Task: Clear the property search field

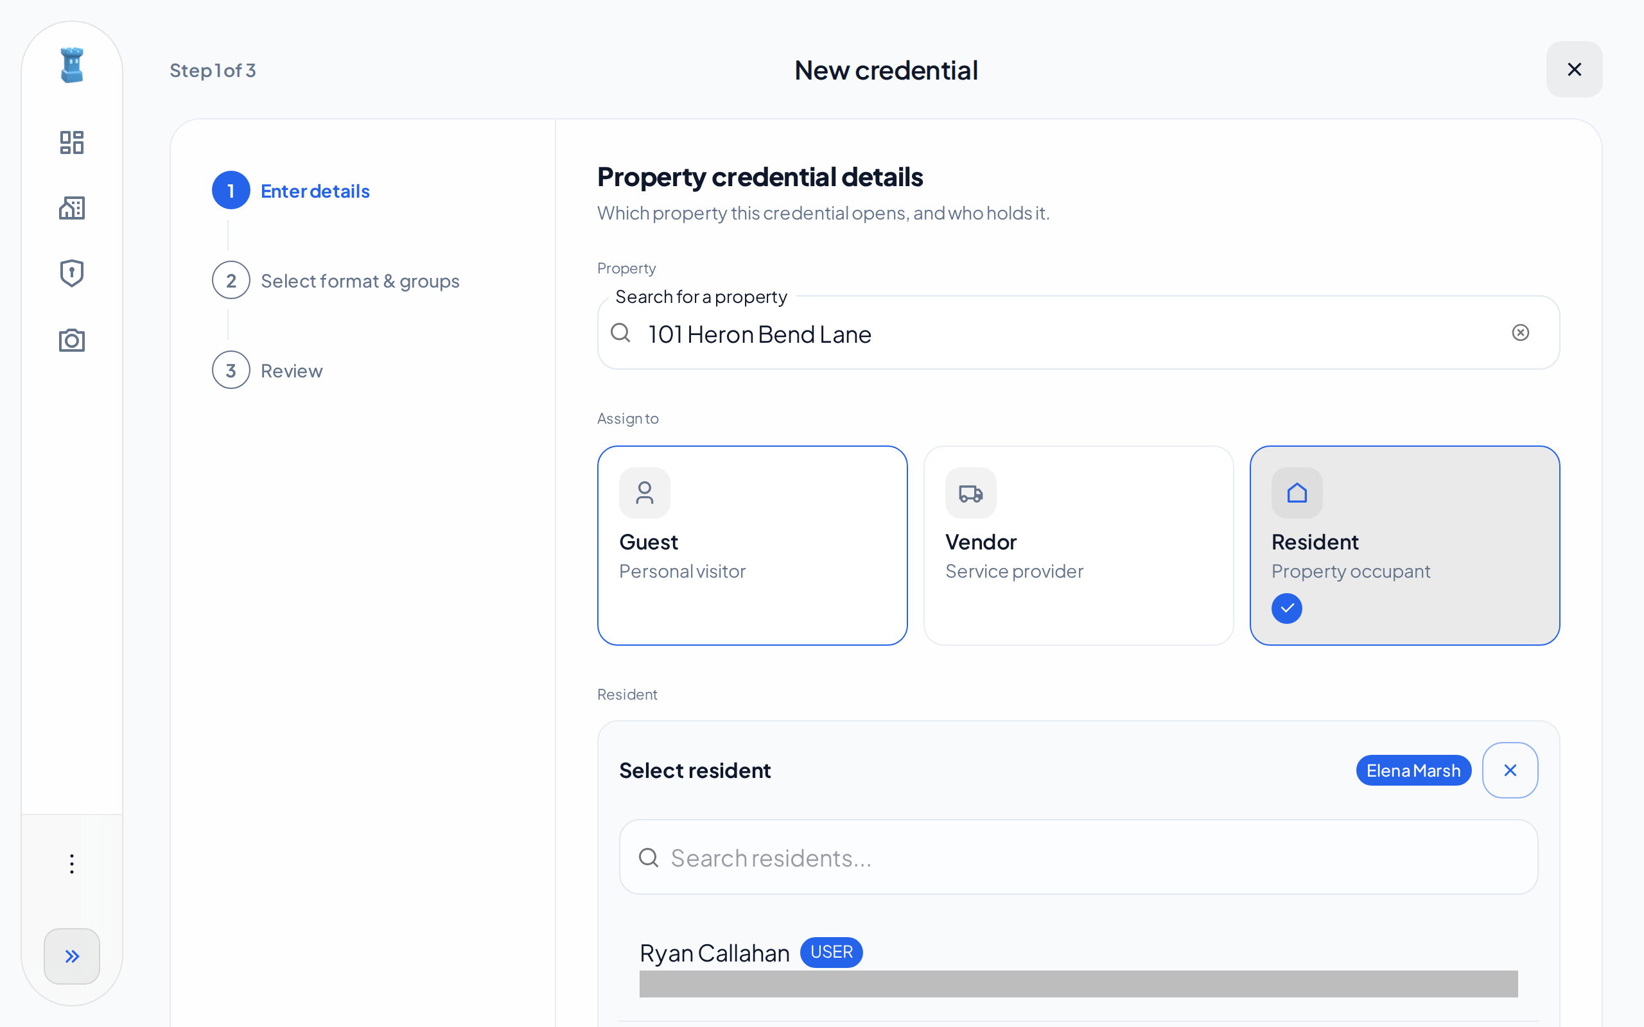Action: [x=1520, y=333]
